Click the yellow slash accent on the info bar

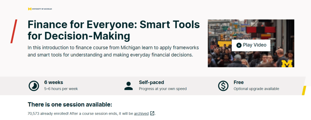coord(304,90)
